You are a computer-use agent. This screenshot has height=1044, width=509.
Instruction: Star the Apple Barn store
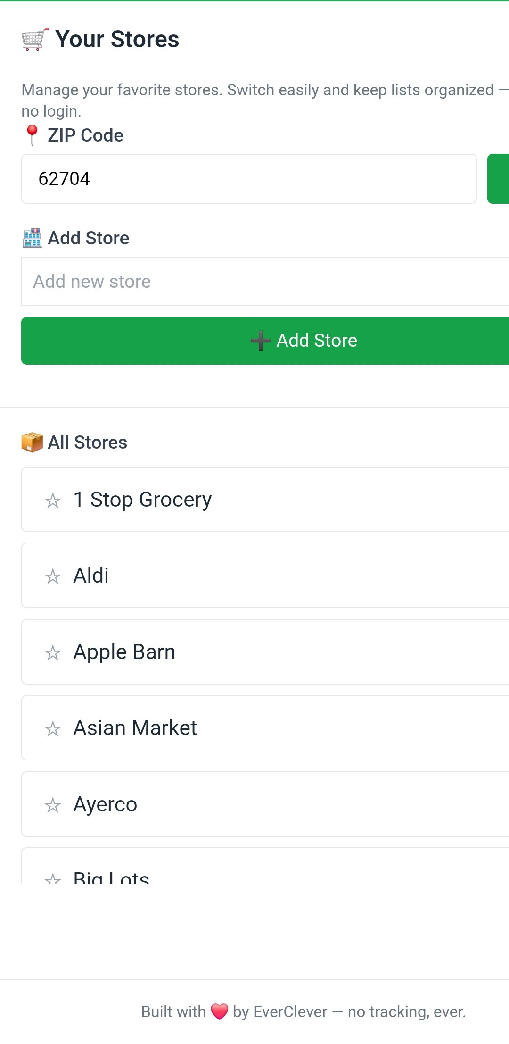pos(53,653)
